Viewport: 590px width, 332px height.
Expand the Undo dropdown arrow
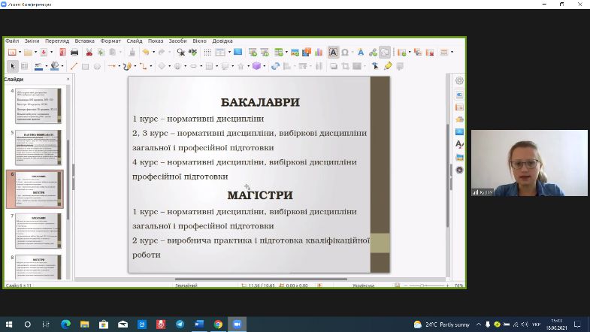click(x=153, y=53)
